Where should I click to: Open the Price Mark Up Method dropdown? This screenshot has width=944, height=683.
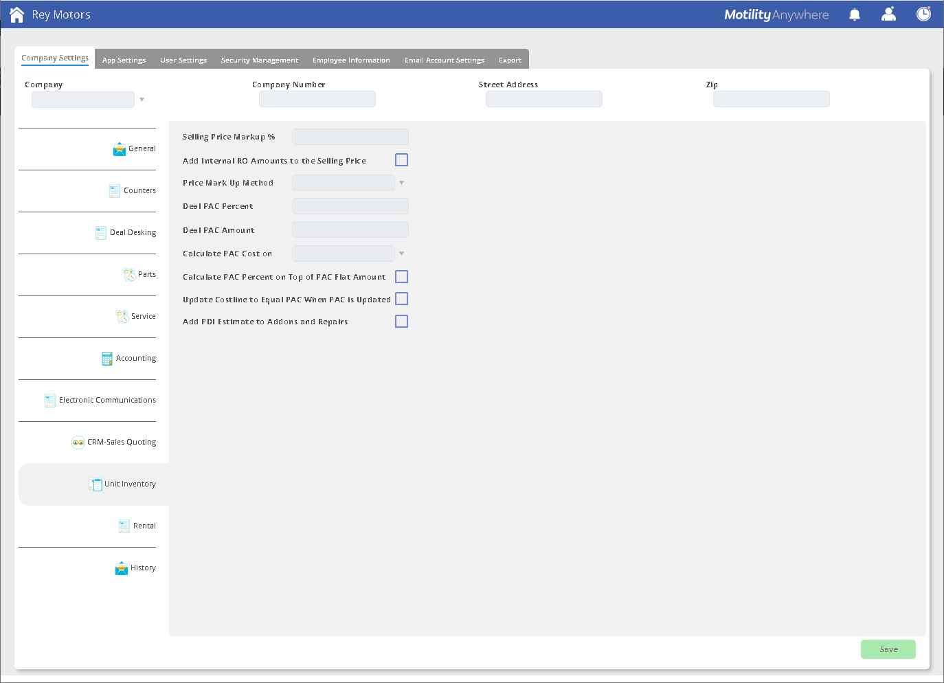pos(402,183)
